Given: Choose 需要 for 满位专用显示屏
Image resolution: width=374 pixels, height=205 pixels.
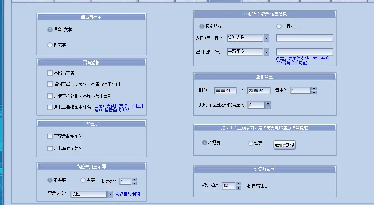Looking at the screenshot, I should tap(83, 180).
